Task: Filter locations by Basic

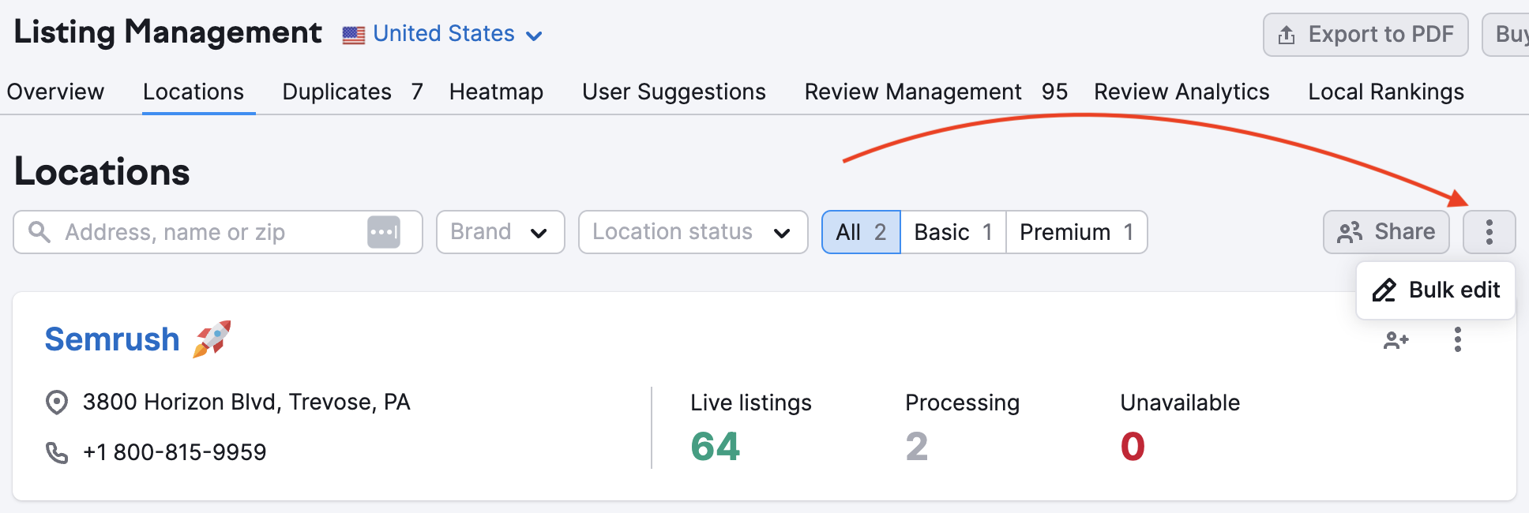Action: pos(953,232)
